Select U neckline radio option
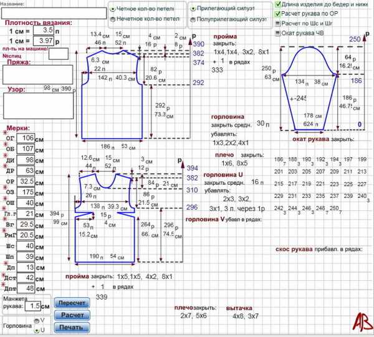 click(x=36, y=330)
